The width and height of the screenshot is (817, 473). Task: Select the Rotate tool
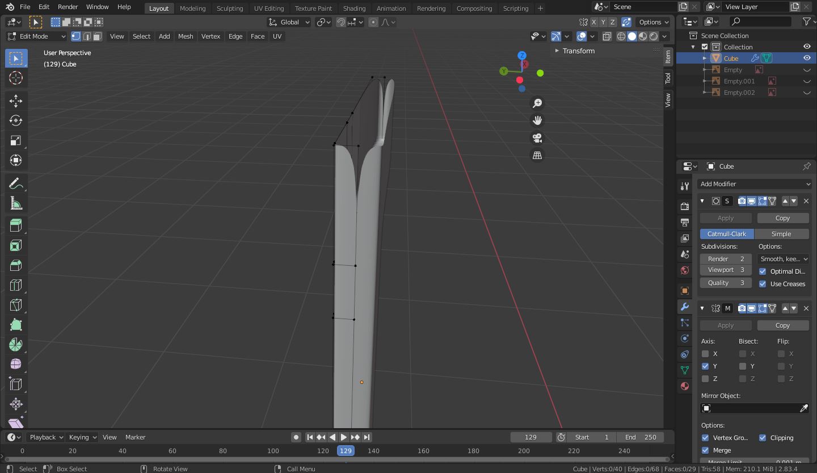[16, 120]
